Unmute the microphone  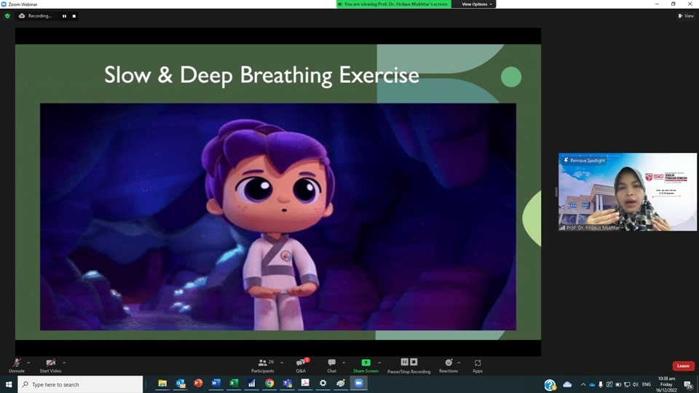(x=17, y=365)
